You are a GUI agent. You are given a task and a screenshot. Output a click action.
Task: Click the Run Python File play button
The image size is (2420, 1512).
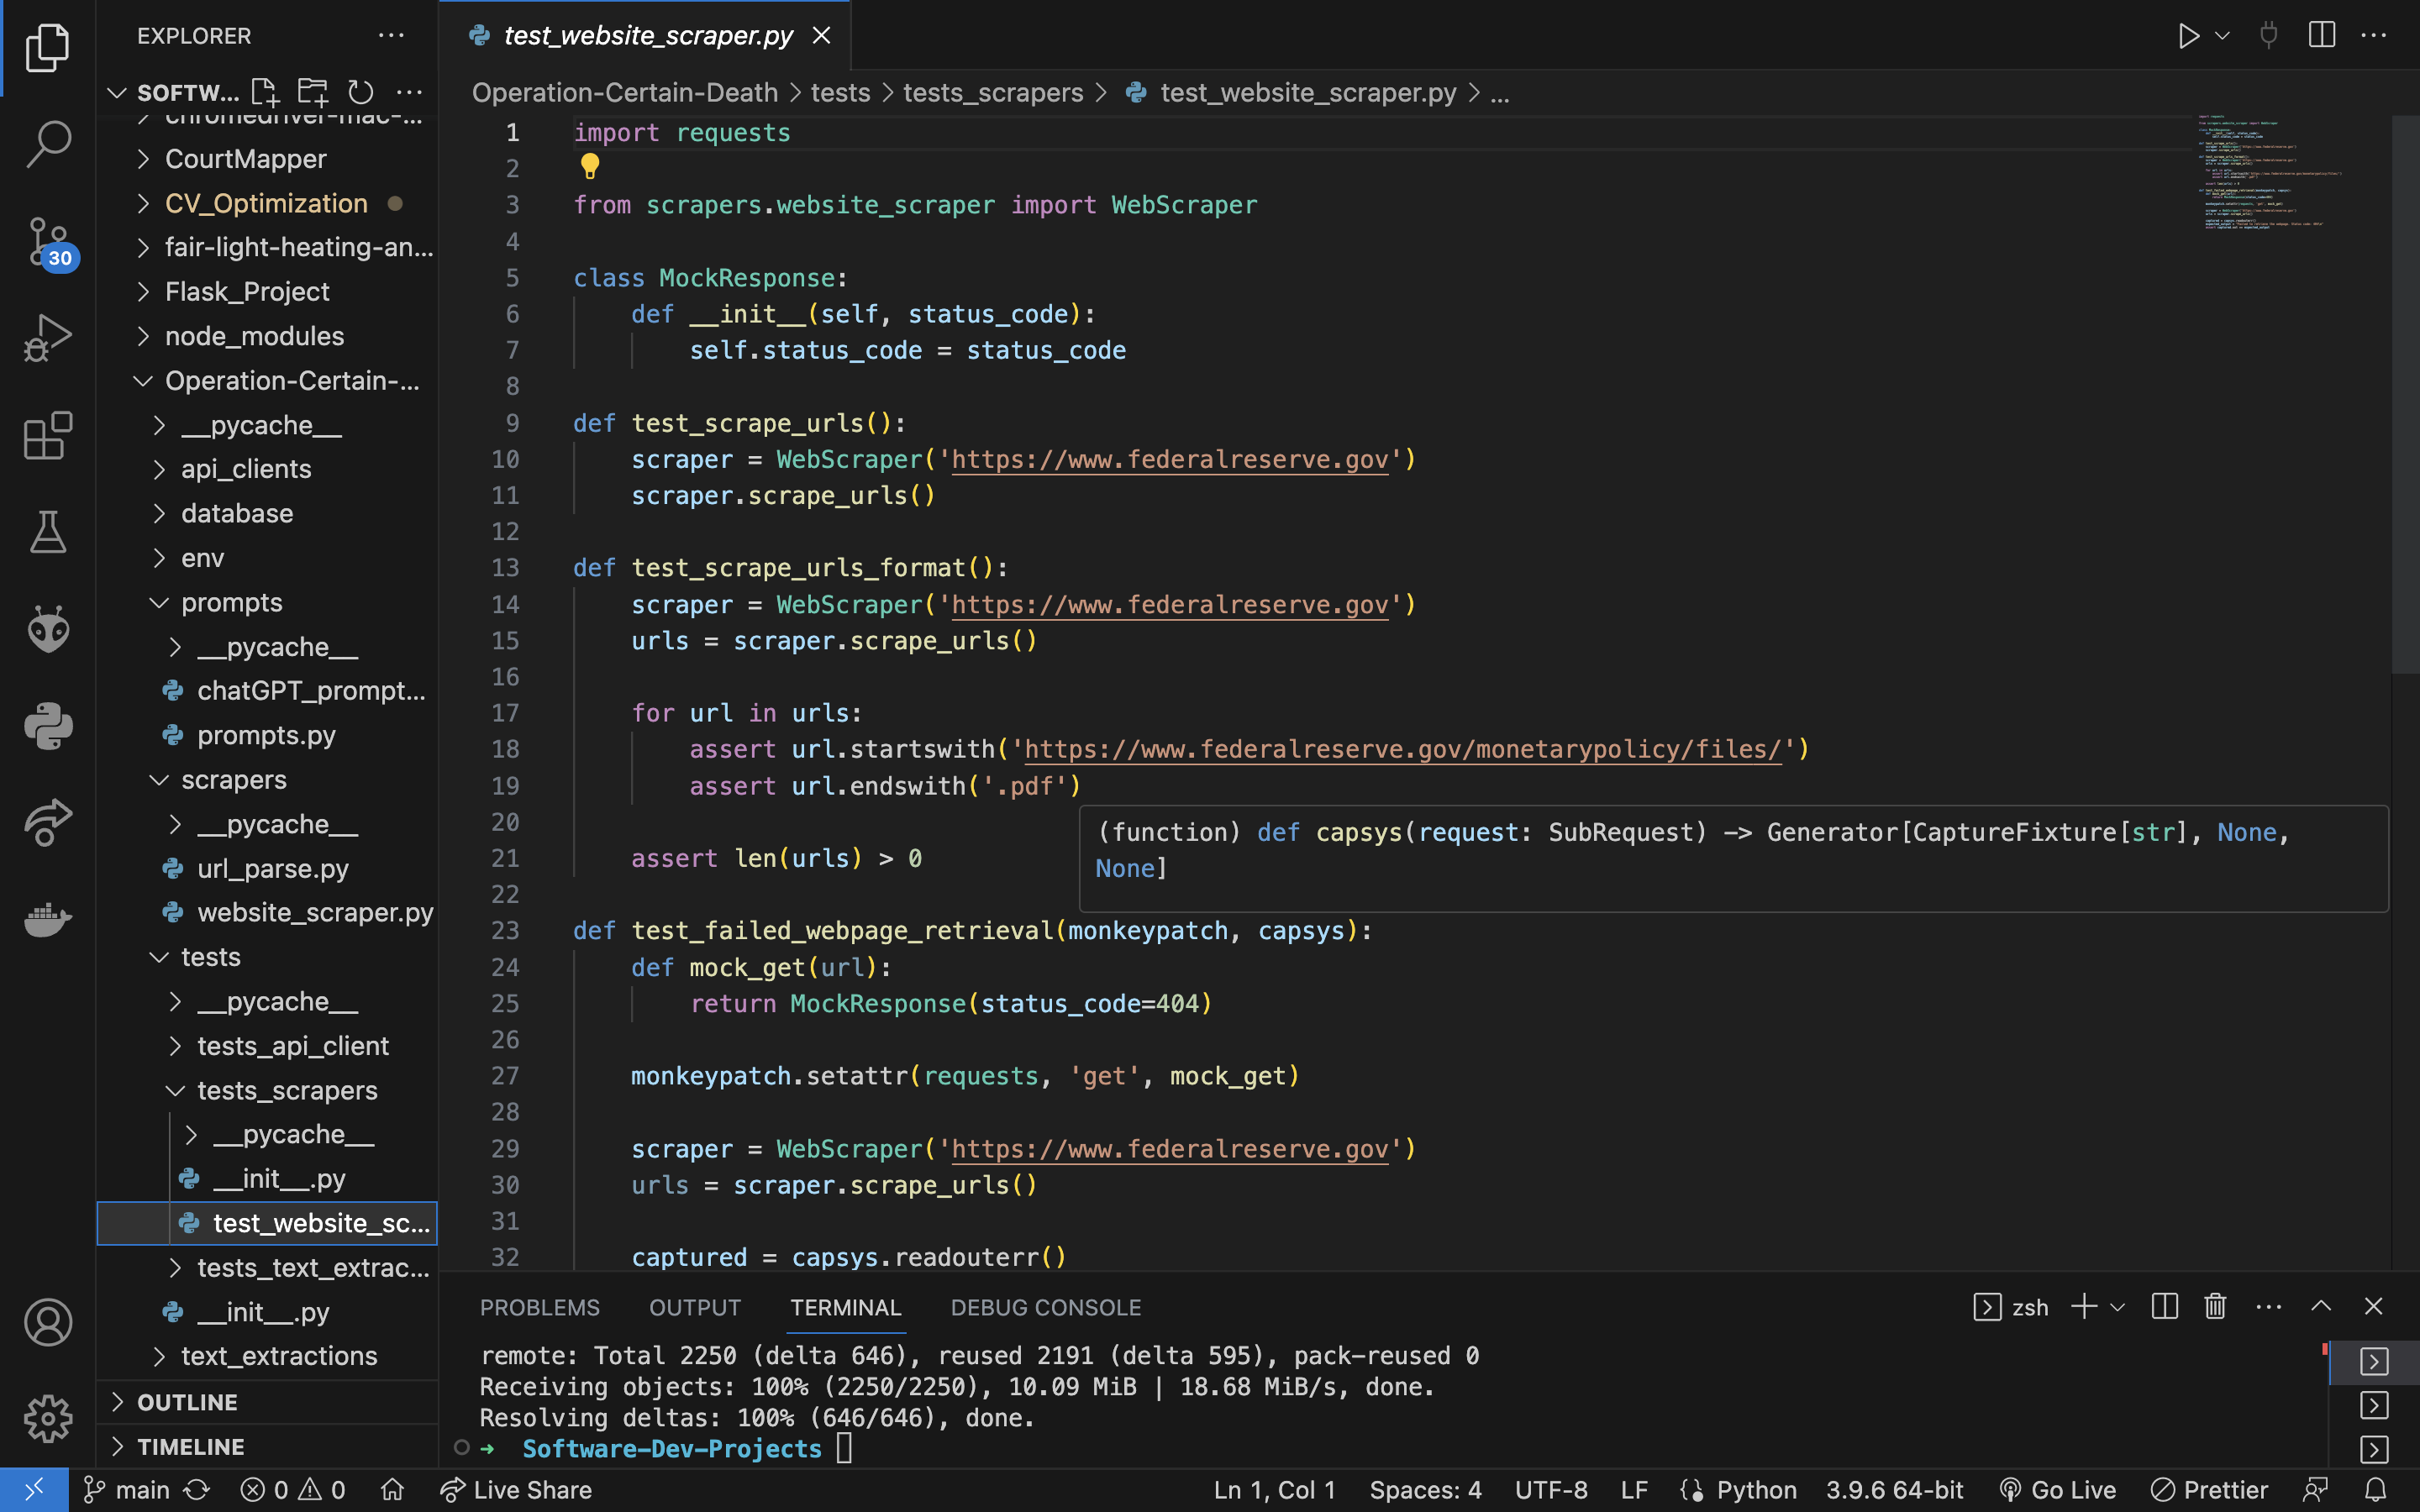click(2188, 36)
